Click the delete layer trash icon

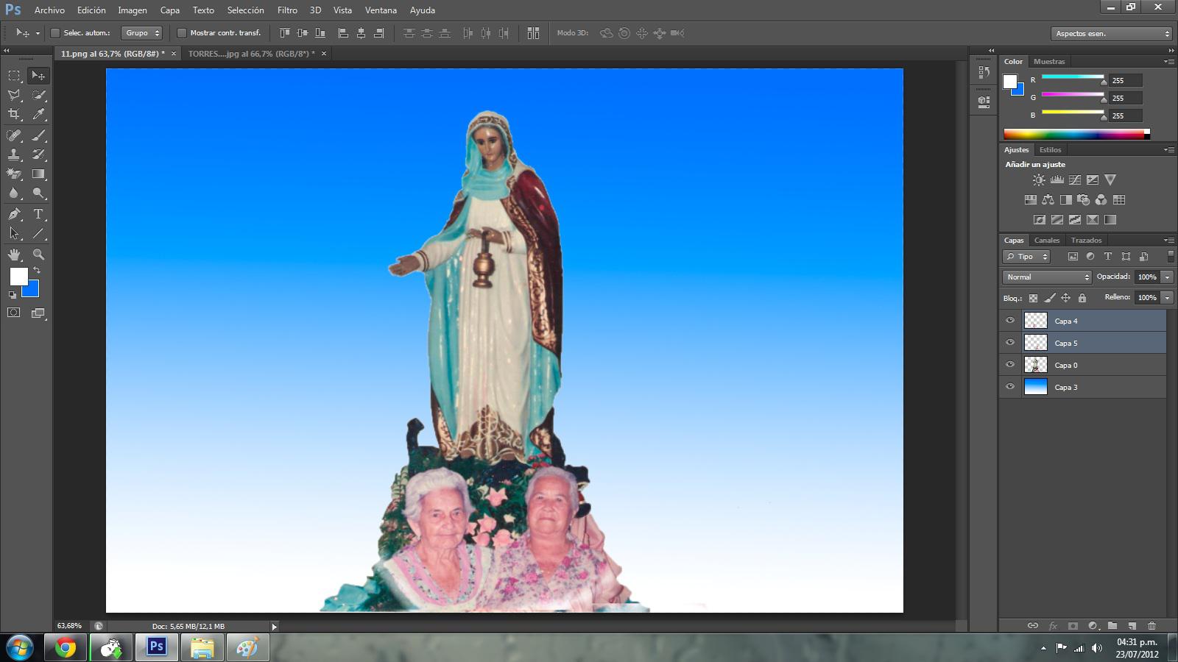[1151, 626]
